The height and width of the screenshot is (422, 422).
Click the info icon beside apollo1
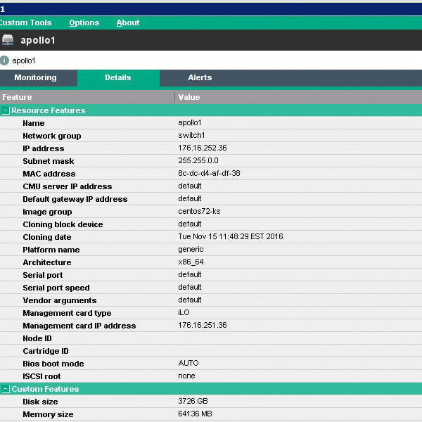[5, 60]
